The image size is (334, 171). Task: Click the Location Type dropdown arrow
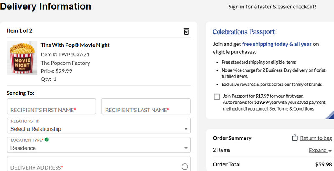tap(186, 148)
